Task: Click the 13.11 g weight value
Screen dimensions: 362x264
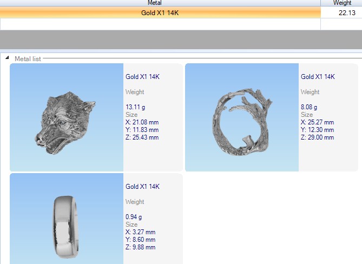Action: tap(135, 107)
